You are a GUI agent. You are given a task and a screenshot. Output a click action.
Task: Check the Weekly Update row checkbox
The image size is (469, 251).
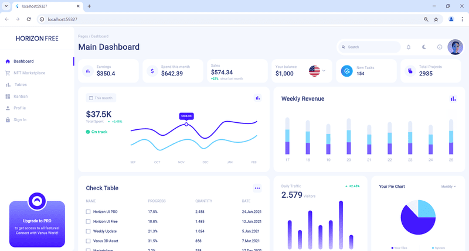click(x=88, y=231)
